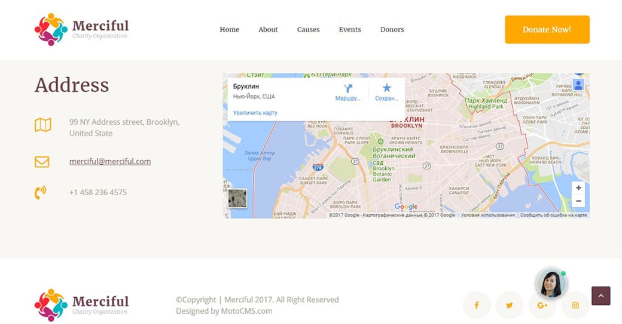Open the Instagram footer icon
This screenshot has height=324, width=622.
click(575, 306)
